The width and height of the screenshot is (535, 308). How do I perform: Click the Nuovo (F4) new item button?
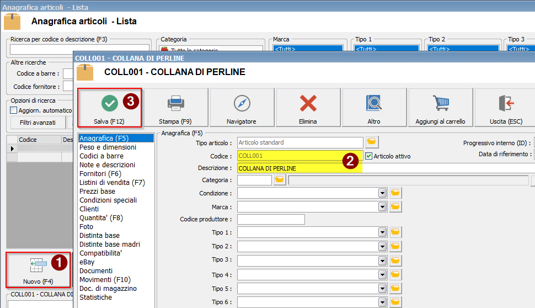click(38, 269)
